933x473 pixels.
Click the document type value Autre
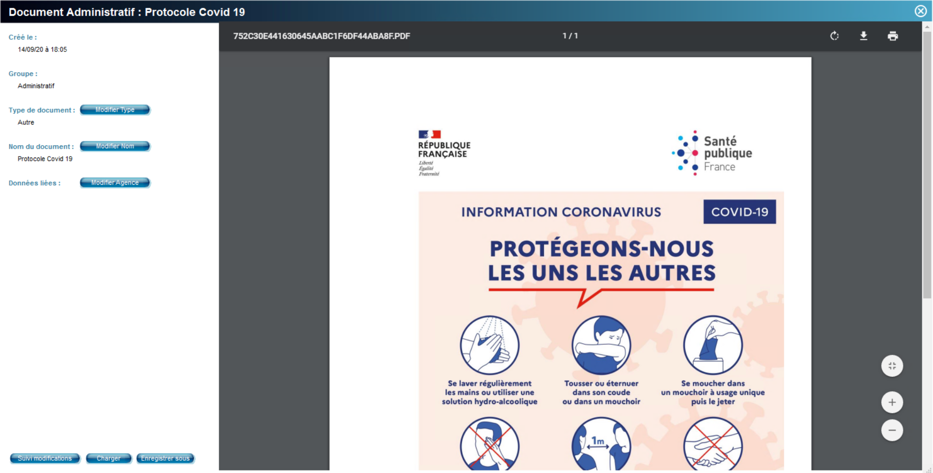click(26, 123)
